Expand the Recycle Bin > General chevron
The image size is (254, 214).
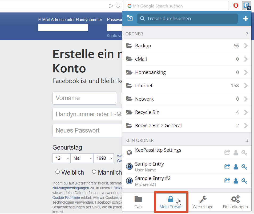click(x=246, y=125)
